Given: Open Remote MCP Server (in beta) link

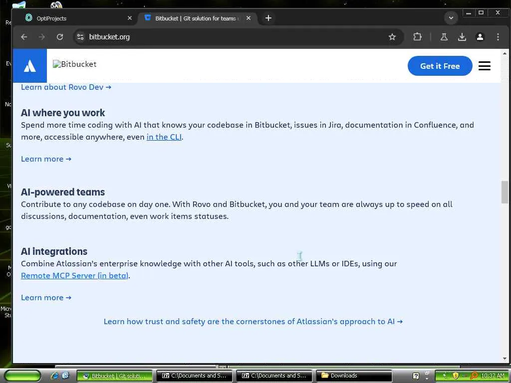Looking at the screenshot, I should 75,275.
